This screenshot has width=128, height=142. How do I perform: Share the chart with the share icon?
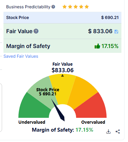[x=118, y=132]
